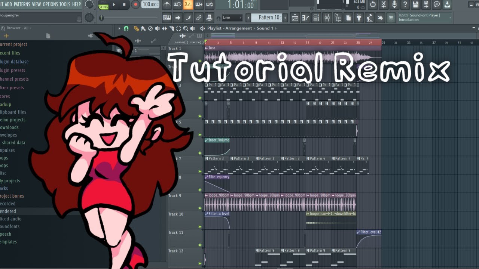
Task: Open the OPTIONS menu
Action: click(50, 4)
